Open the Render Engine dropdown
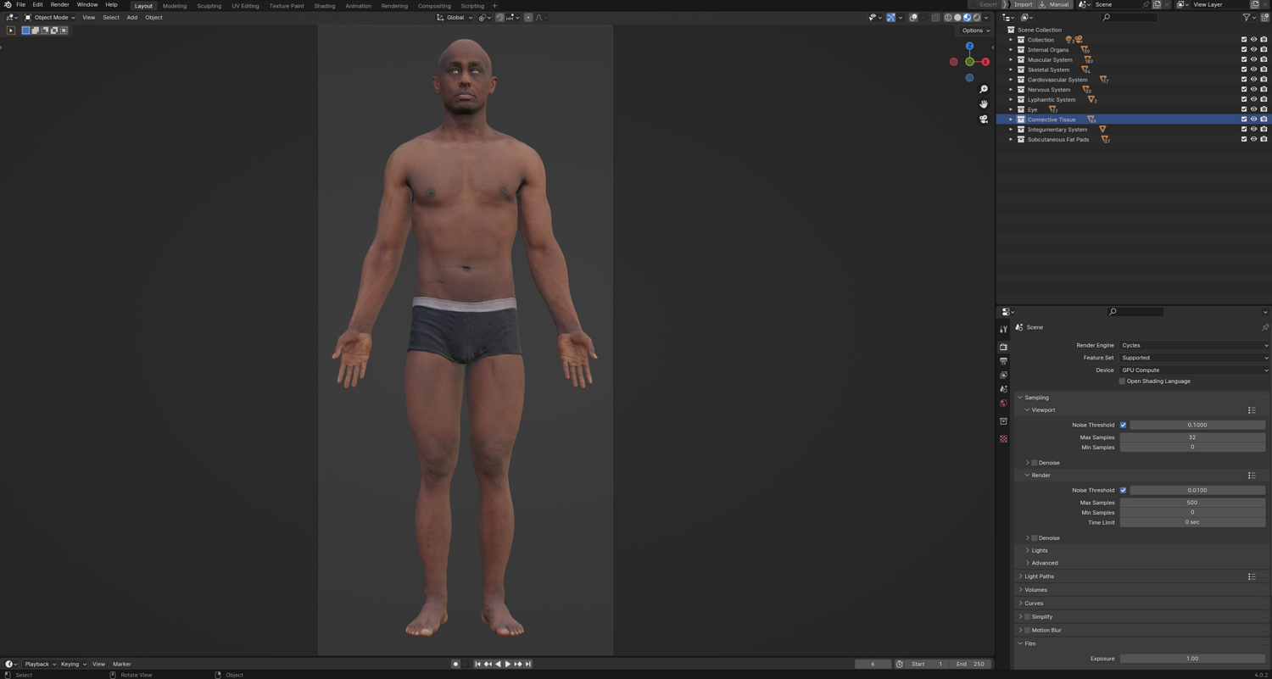This screenshot has height=679, width=1272. (x=1194, y=345)
